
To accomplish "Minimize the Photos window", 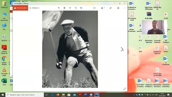I will pos(115,4).
